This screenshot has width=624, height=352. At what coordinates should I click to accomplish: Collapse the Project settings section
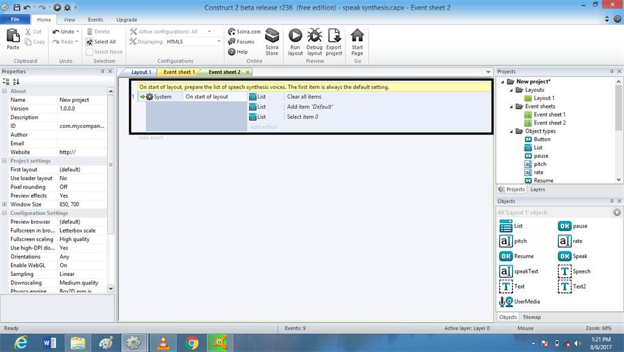pyautogui.click(x=4, y=161)
